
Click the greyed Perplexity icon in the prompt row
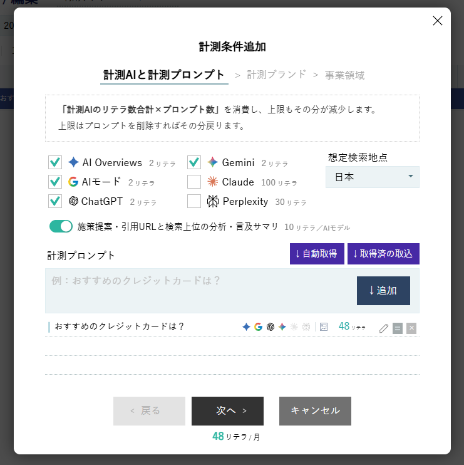(306, 327)
